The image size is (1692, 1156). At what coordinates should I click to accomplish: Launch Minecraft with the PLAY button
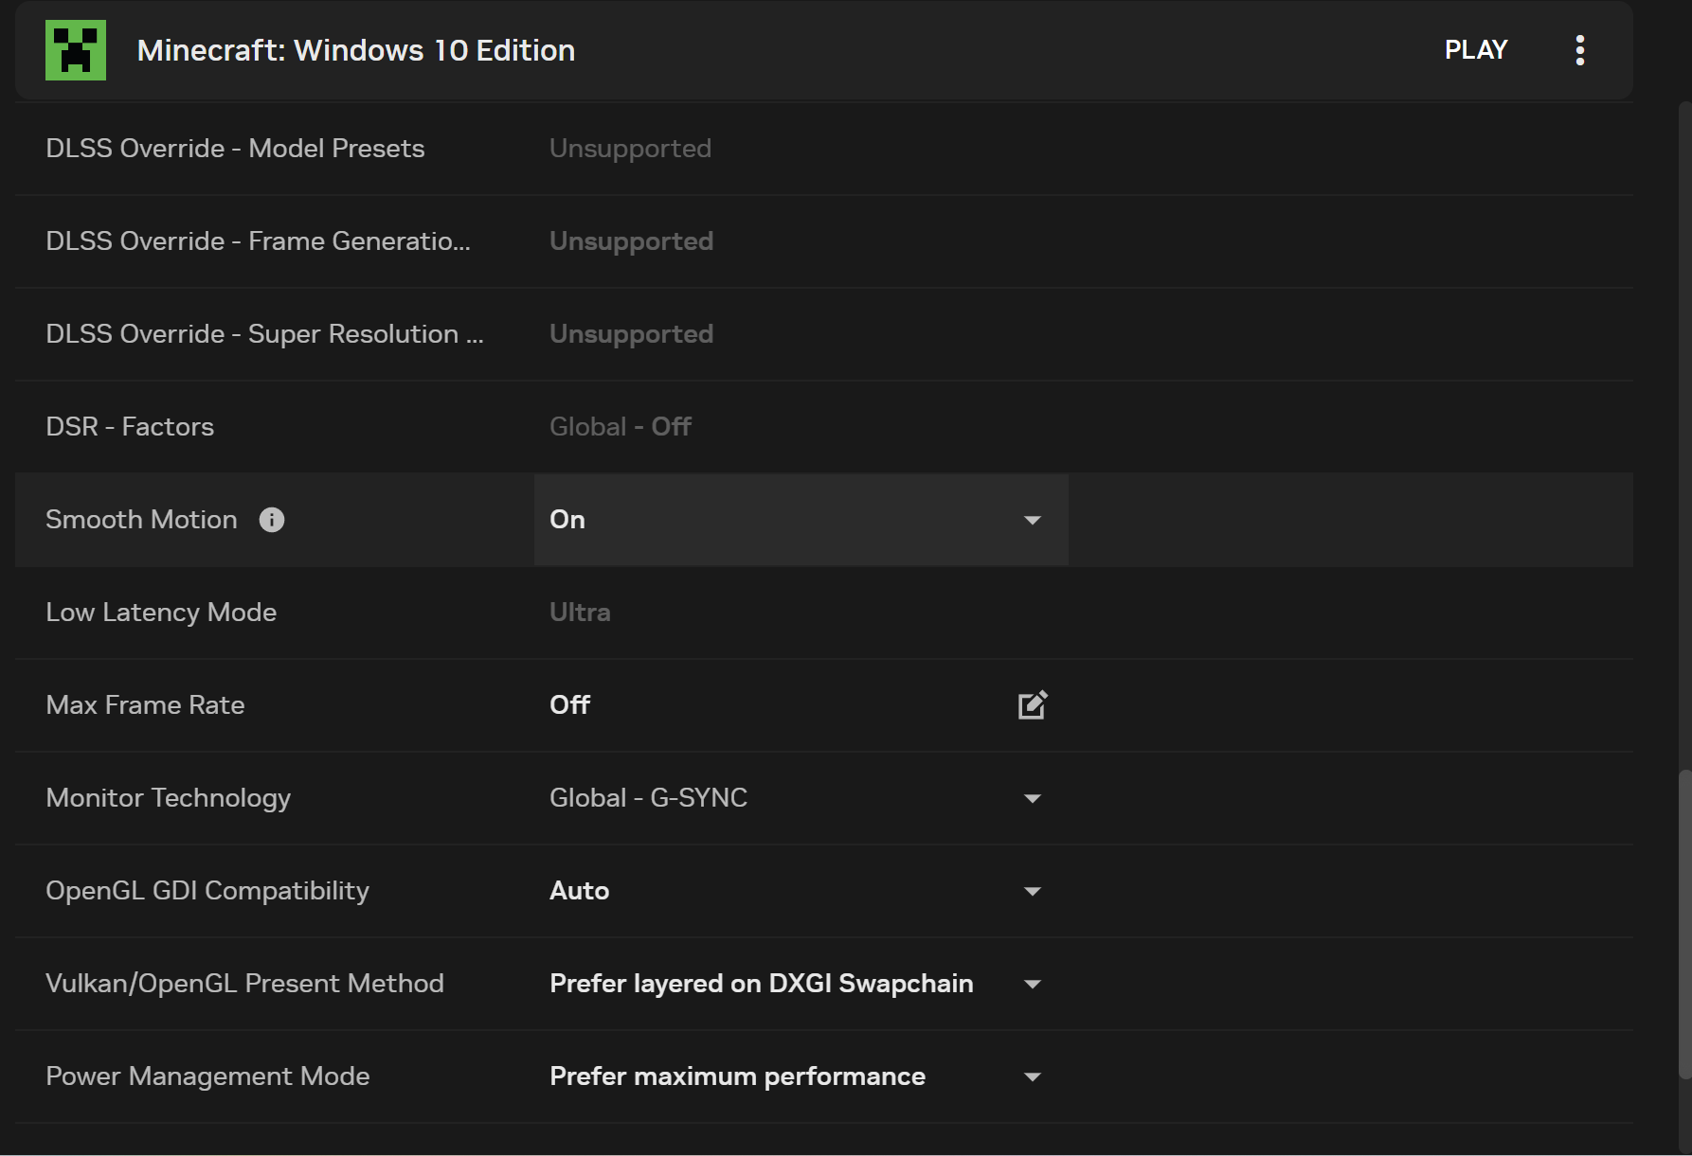coord(1475,50)
